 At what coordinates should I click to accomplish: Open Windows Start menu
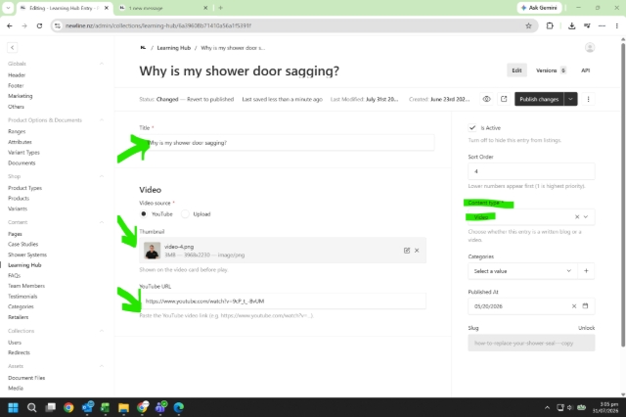(x=13, y=407)
